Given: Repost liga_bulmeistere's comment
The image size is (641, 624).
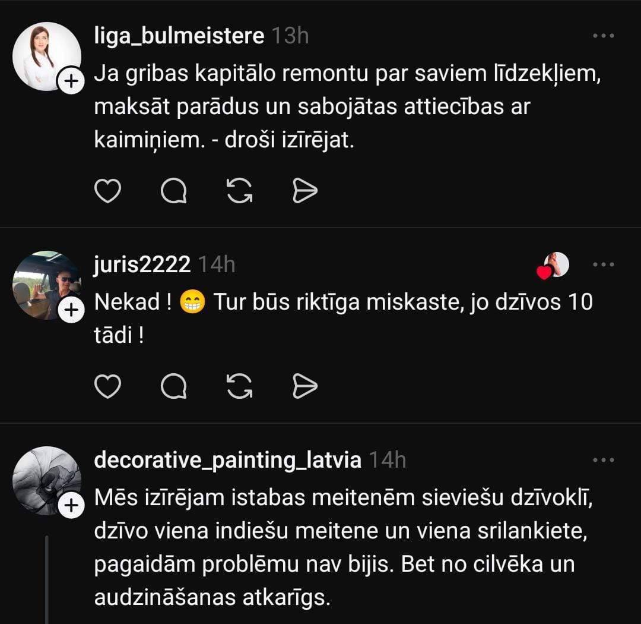Looking at the screenshot, I should click(x=240, y=191).
